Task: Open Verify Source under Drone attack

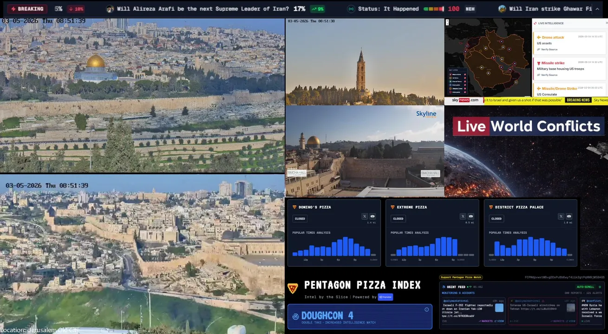Action: pyautogui.click(x=547, y=49)
